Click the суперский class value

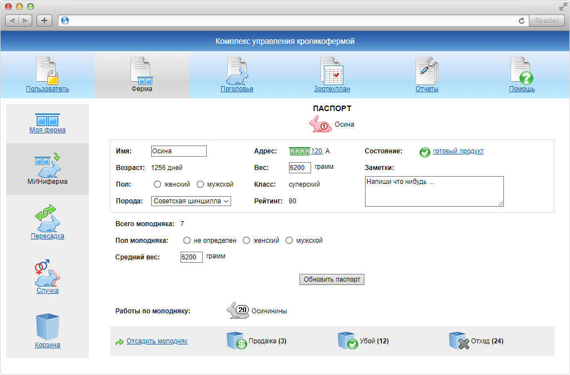[x=304, y=184]
